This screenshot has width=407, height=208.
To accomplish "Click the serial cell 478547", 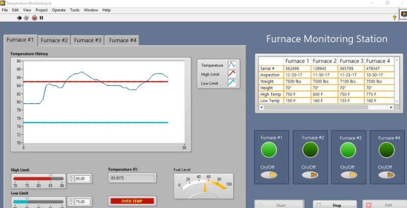I will coord(379,68).
